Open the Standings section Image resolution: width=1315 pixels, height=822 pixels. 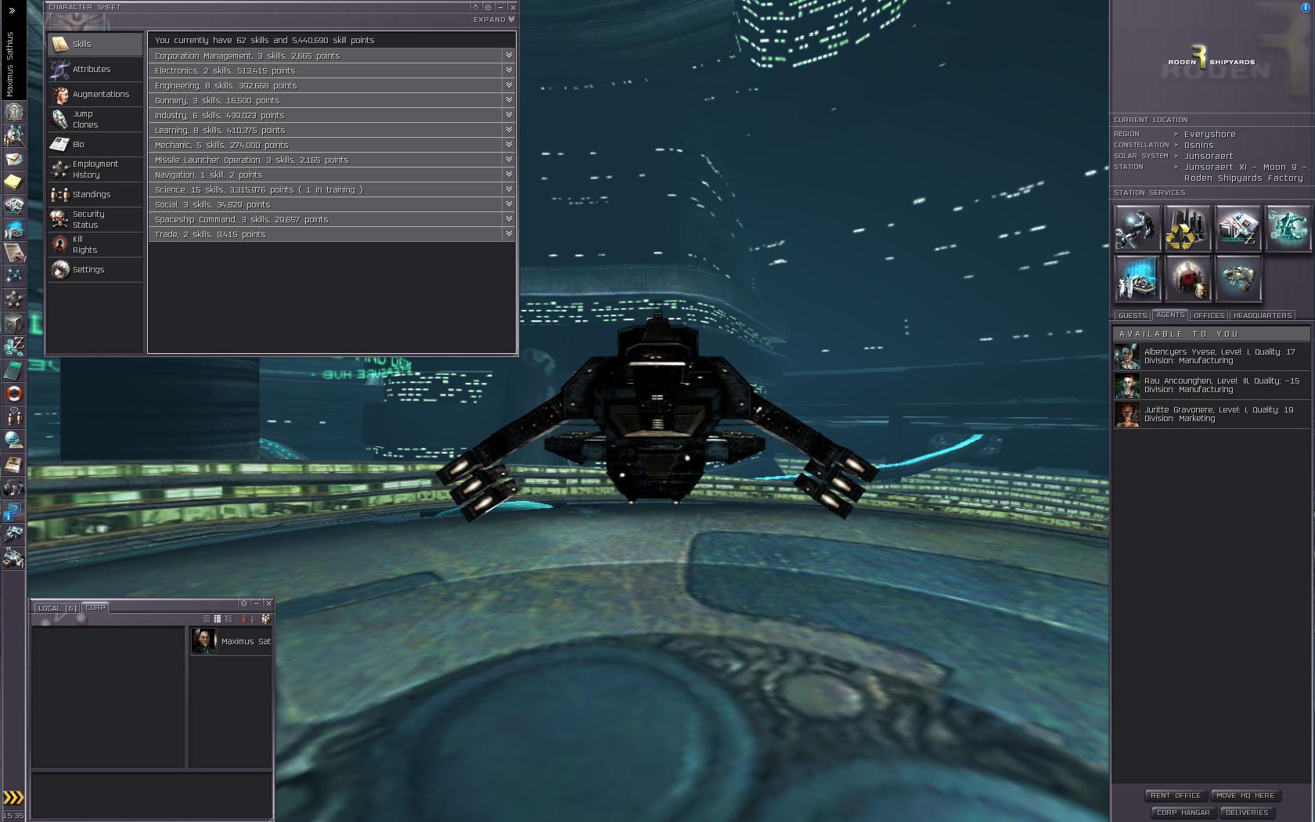point(95,194)
